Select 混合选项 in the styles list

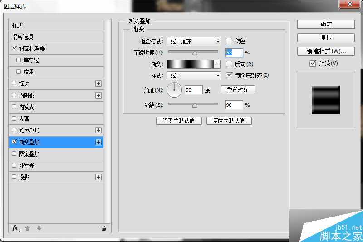(x=23, y=37)
